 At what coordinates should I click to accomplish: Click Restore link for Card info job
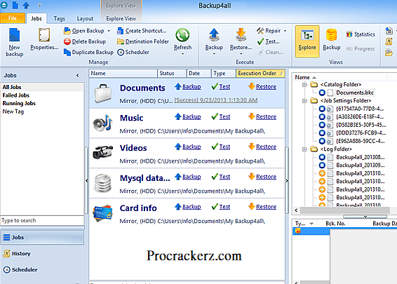click(266, 207)
